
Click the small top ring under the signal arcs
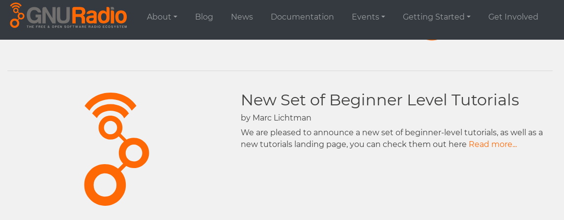pyautogui.click(x=111, y=128)
